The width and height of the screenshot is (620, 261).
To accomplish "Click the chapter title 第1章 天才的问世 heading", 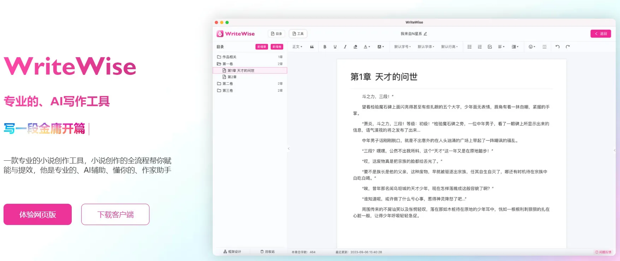I will point(384,77).
